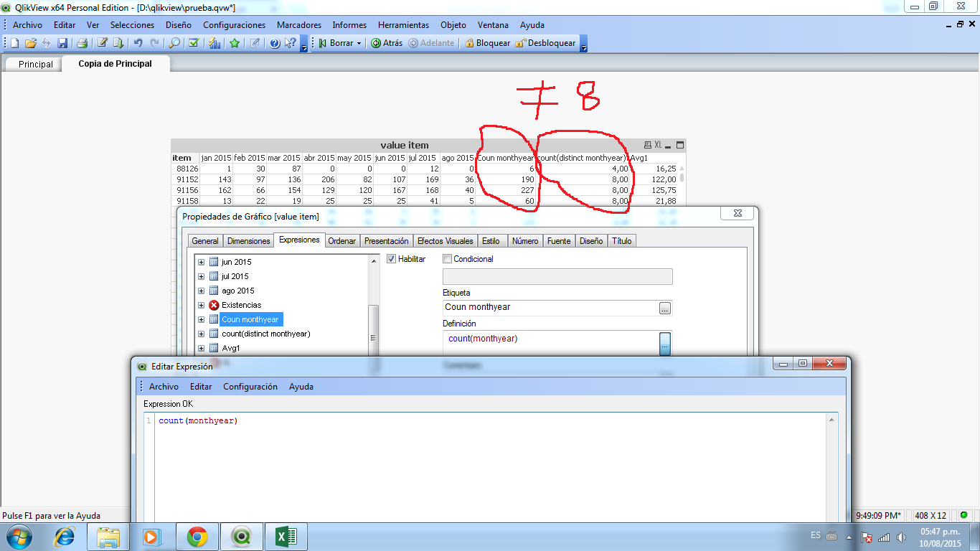Open the Borrar dropdown arrow

point(359,43)
